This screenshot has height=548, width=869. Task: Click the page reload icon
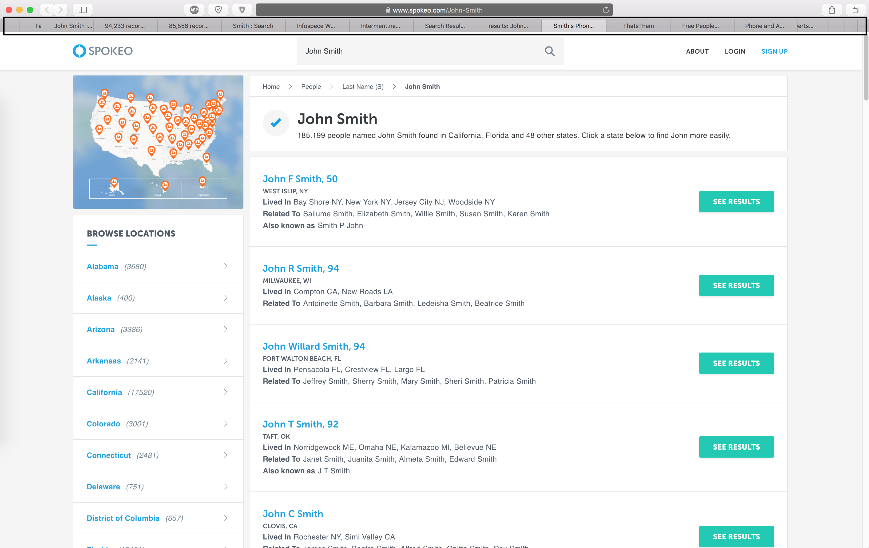(606, 10)
